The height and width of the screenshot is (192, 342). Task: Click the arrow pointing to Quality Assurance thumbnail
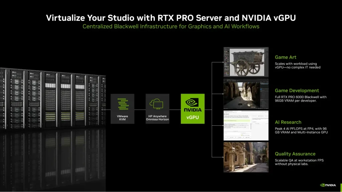click(221, 157)
